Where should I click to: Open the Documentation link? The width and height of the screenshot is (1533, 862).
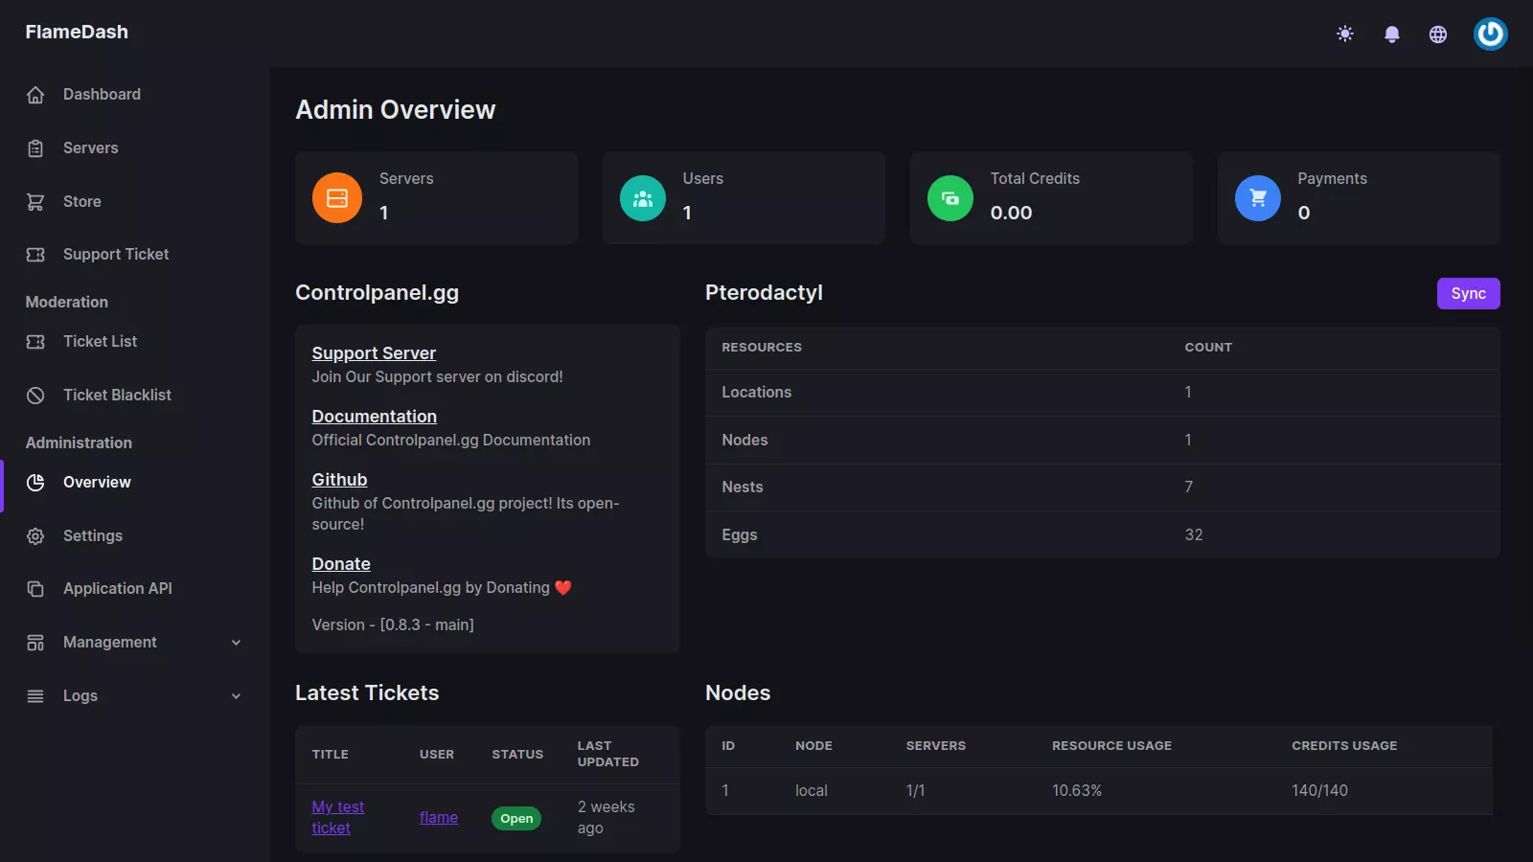(375, 417)
